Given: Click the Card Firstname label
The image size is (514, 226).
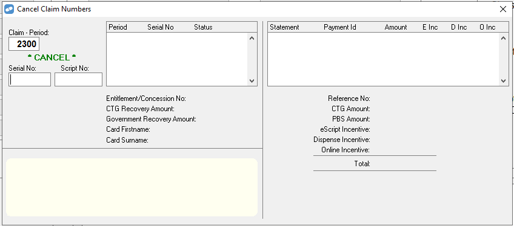Looking at the screenshot, I should [128, 129].
